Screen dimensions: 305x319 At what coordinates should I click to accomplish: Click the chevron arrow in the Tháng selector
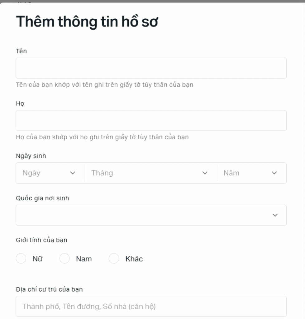click(205, 173)
